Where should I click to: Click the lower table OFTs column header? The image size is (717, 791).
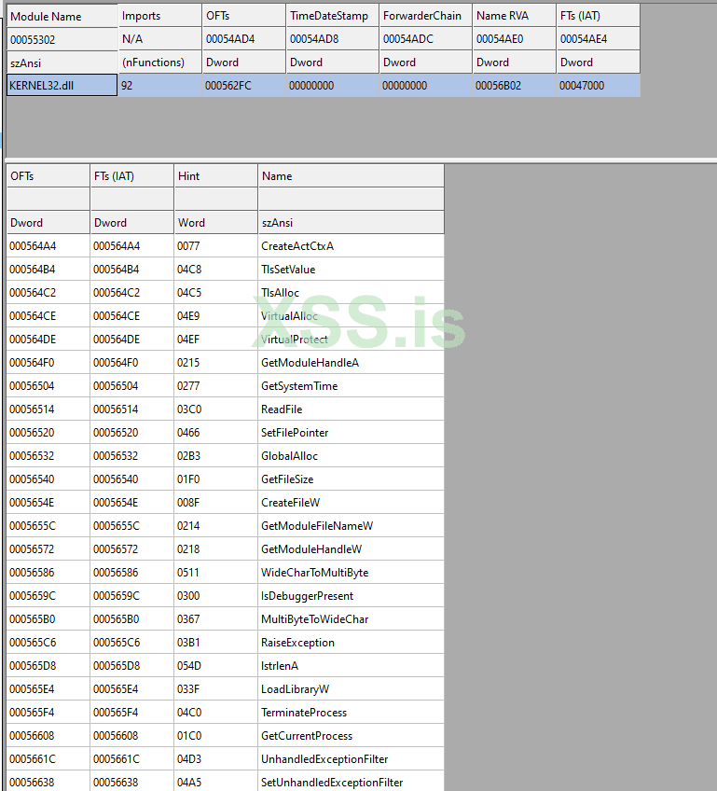tap(48, 176)
